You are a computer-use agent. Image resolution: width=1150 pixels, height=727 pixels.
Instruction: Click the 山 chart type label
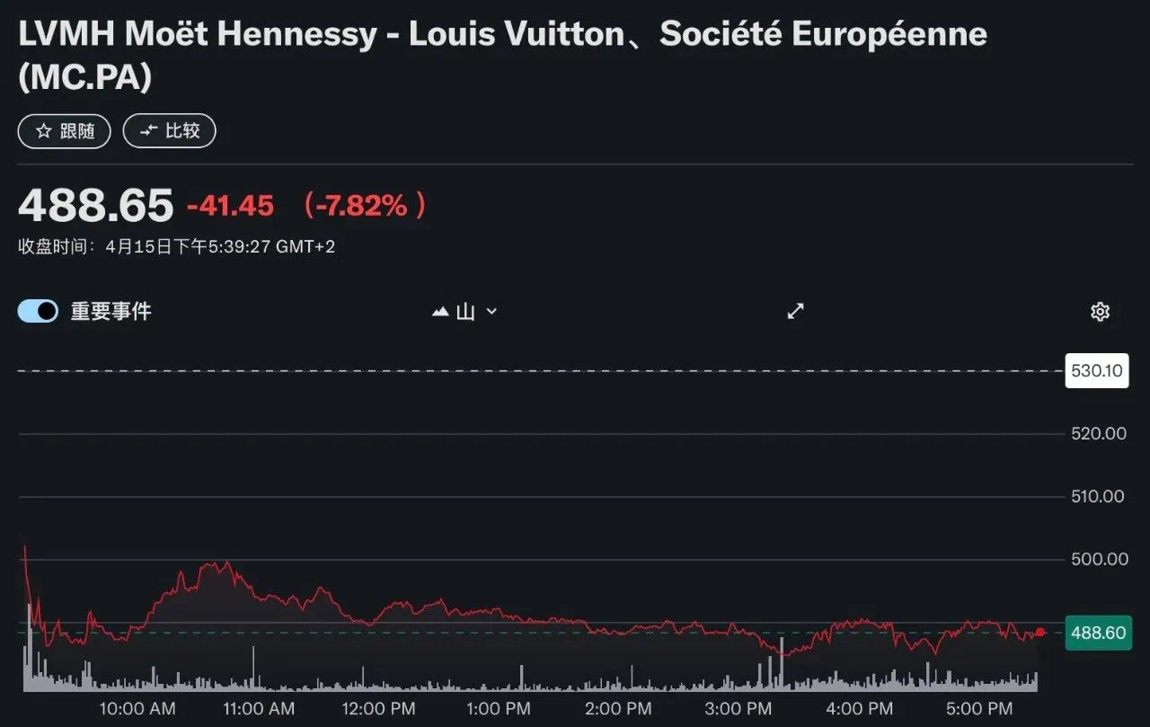[x=465, y=312]
